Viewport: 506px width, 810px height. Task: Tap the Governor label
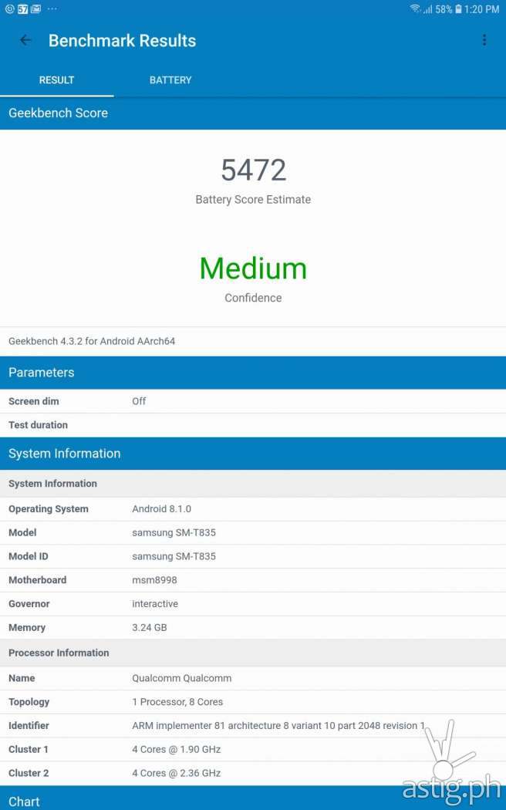(29, 604)
